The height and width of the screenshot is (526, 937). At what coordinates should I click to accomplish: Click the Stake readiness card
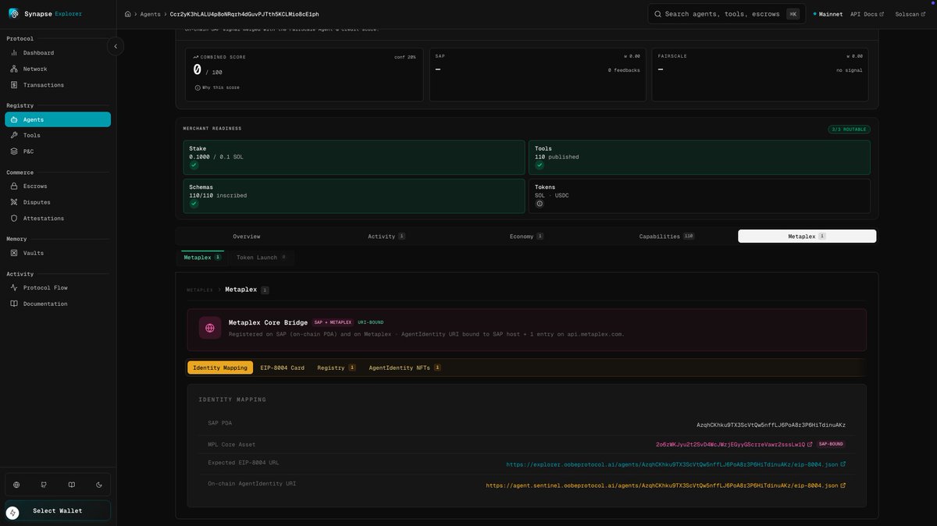tap(354, 158)
